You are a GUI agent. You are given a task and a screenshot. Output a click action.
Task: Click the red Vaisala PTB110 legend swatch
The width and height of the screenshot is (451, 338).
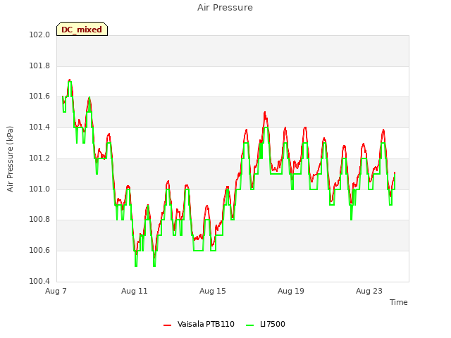[168, 325]
